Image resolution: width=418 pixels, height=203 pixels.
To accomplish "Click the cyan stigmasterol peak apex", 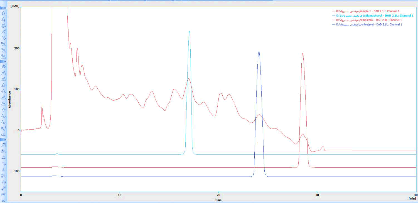I will coord(189,31).
